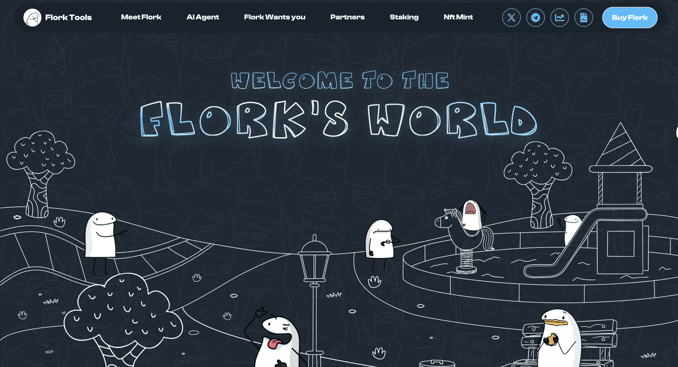Open the AI Agent menu item
678x367 pixels.
tap(202, 17)
